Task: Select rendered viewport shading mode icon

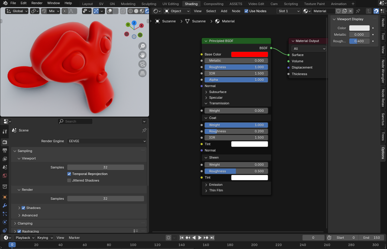Action: [147, 11]
